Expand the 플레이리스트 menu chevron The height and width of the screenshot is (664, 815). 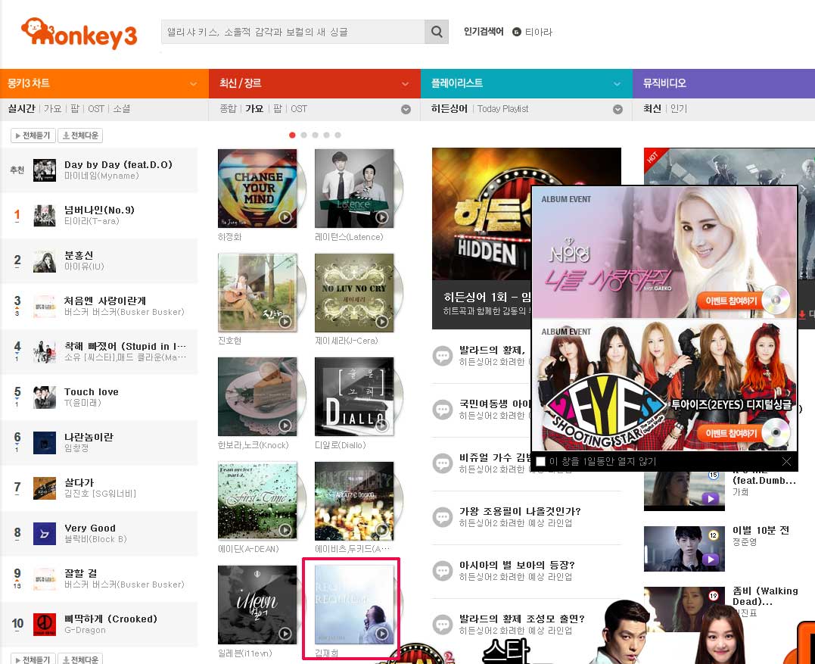coord(617,84)
